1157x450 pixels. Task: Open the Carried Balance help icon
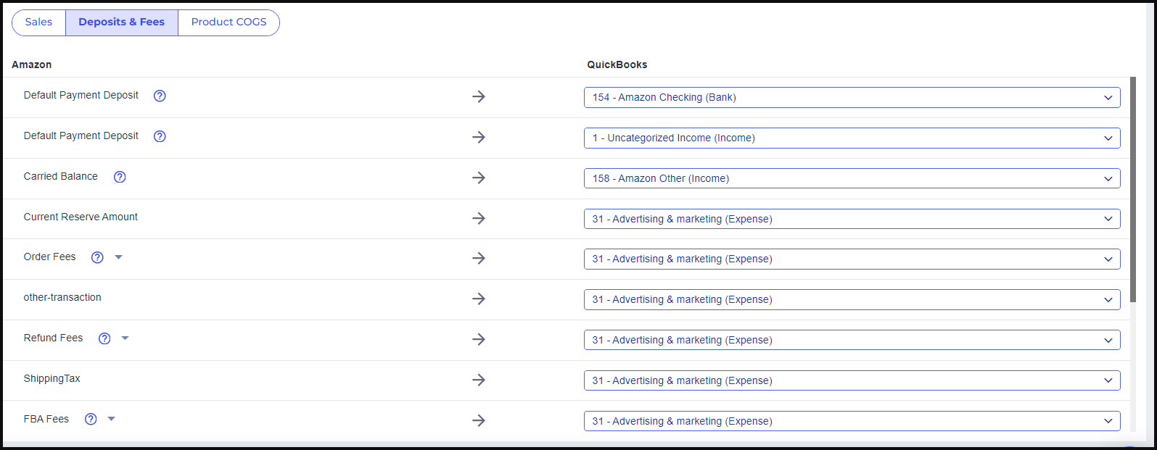[120, 177]
